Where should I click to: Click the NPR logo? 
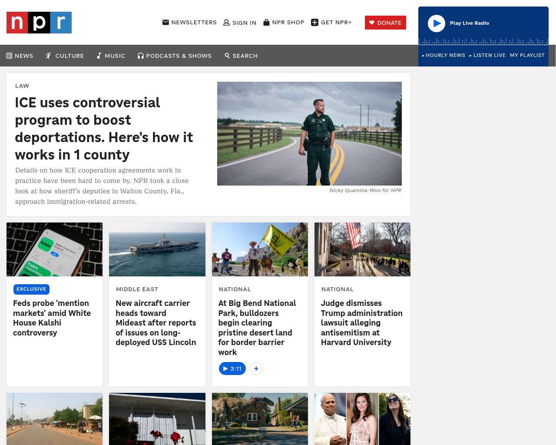click(x=39, y=23)
